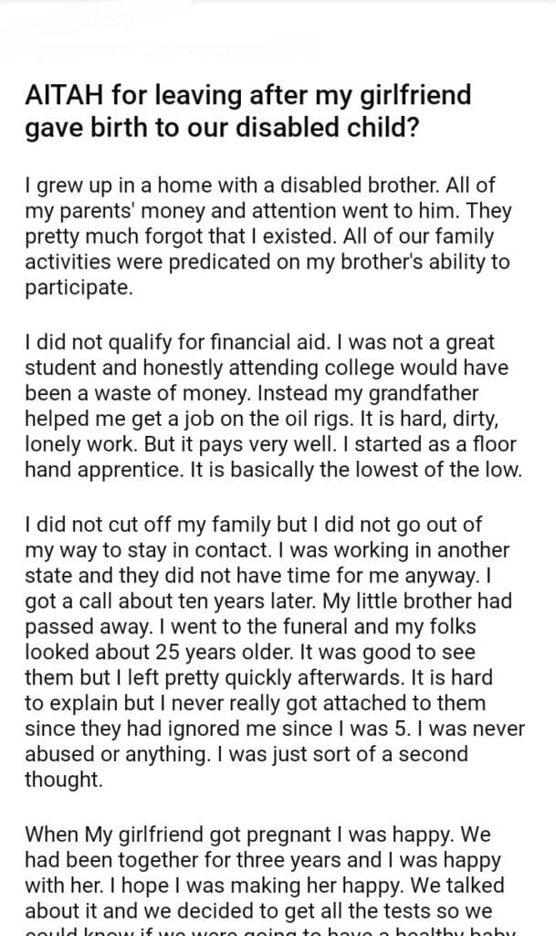Click the word "thought." ending the third paragraph
This screenshot has width=556, height=936.
65,780
